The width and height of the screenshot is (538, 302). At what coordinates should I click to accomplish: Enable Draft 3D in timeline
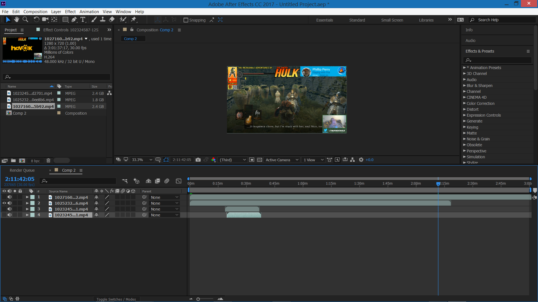tap(136, 181)
